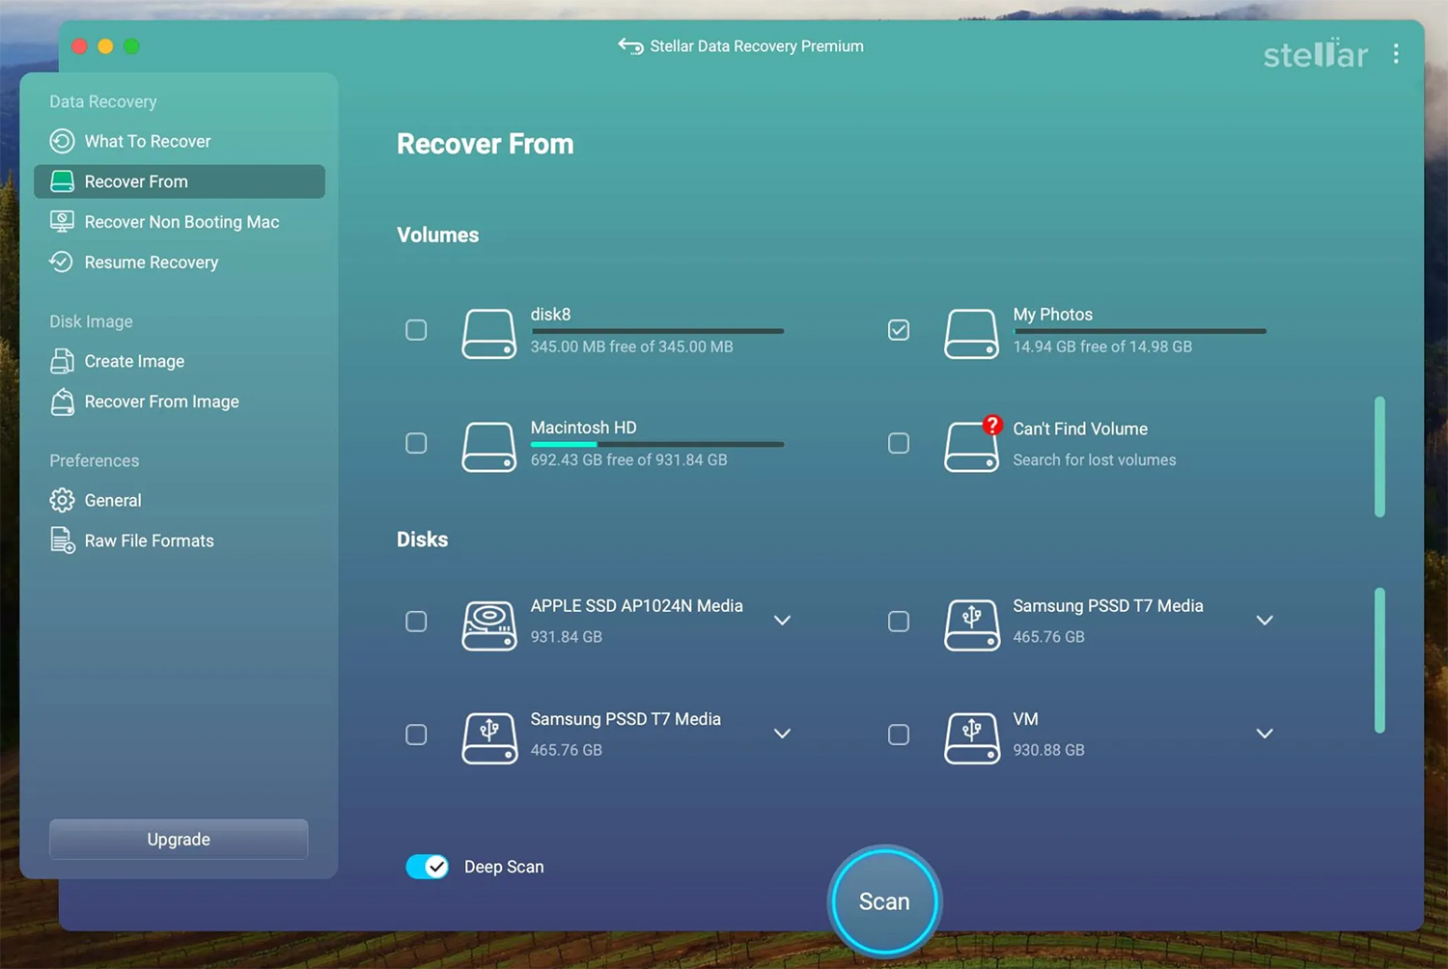The image size is (1448, 969).
Task: Click '345.00 MB free of 345.00 MB' text
Action: pos(631,346)
